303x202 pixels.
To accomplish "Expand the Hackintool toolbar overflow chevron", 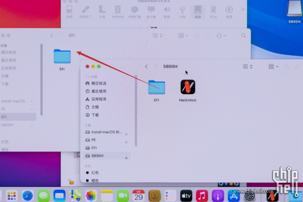I will pyautogui.click(x=243, y=9).
